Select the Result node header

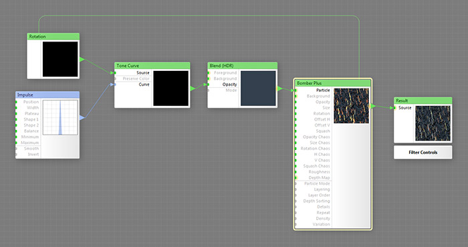coord(423,100)
